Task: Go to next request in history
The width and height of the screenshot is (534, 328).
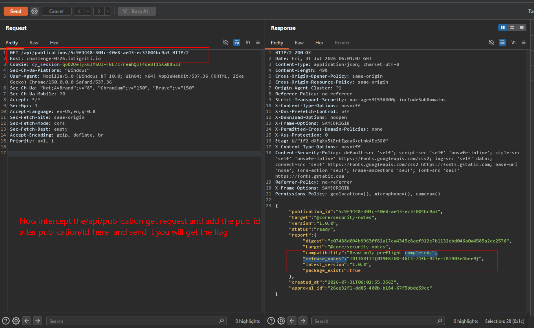Action: click(x=99, y=11)
